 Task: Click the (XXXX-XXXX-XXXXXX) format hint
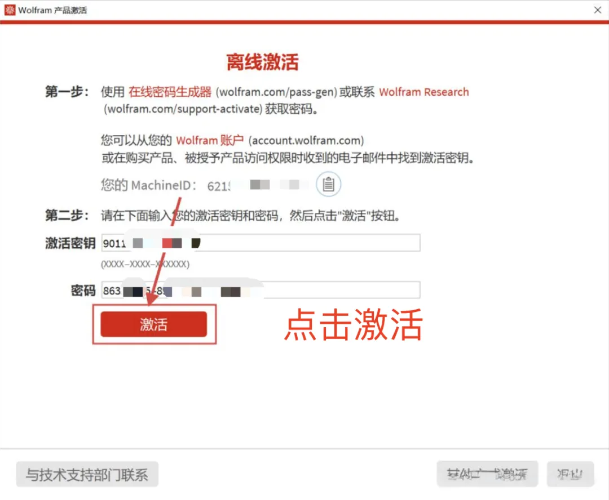[145, 264]
